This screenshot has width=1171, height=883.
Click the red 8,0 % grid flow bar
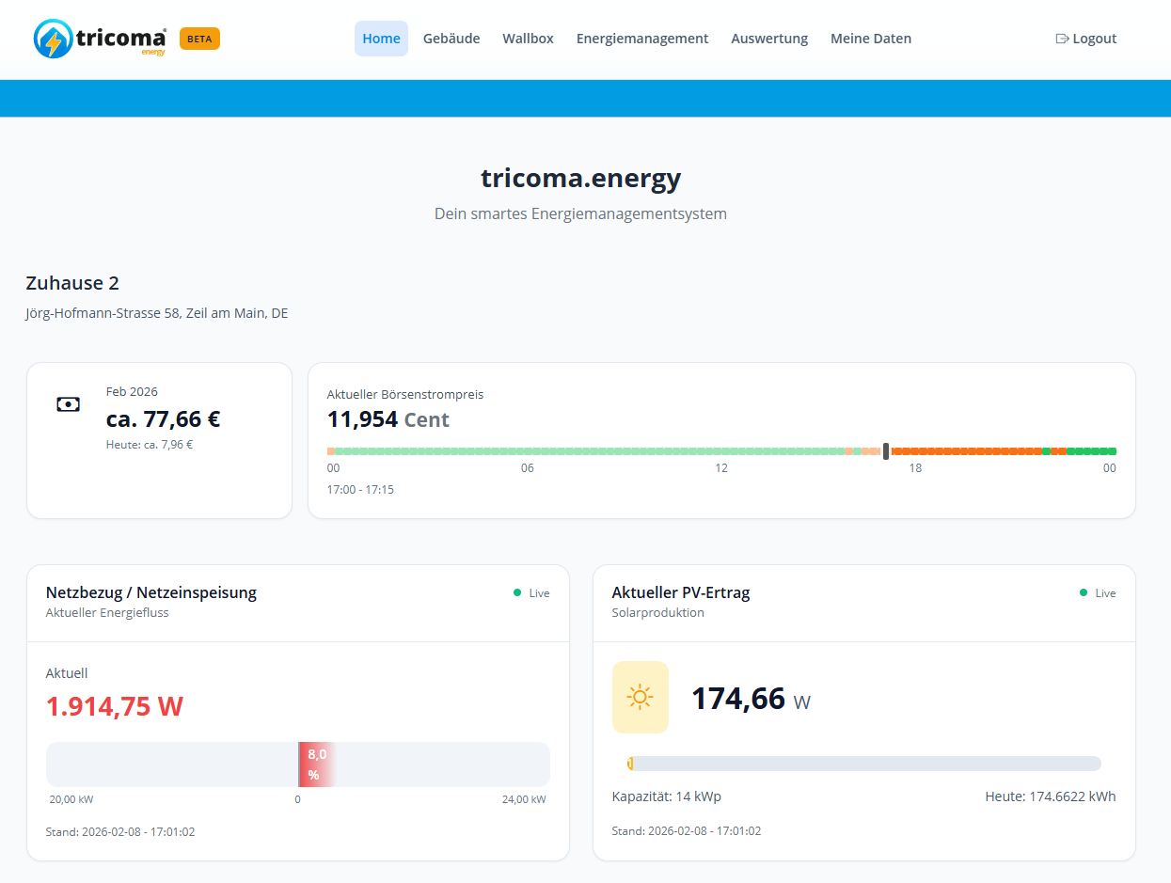315,764
